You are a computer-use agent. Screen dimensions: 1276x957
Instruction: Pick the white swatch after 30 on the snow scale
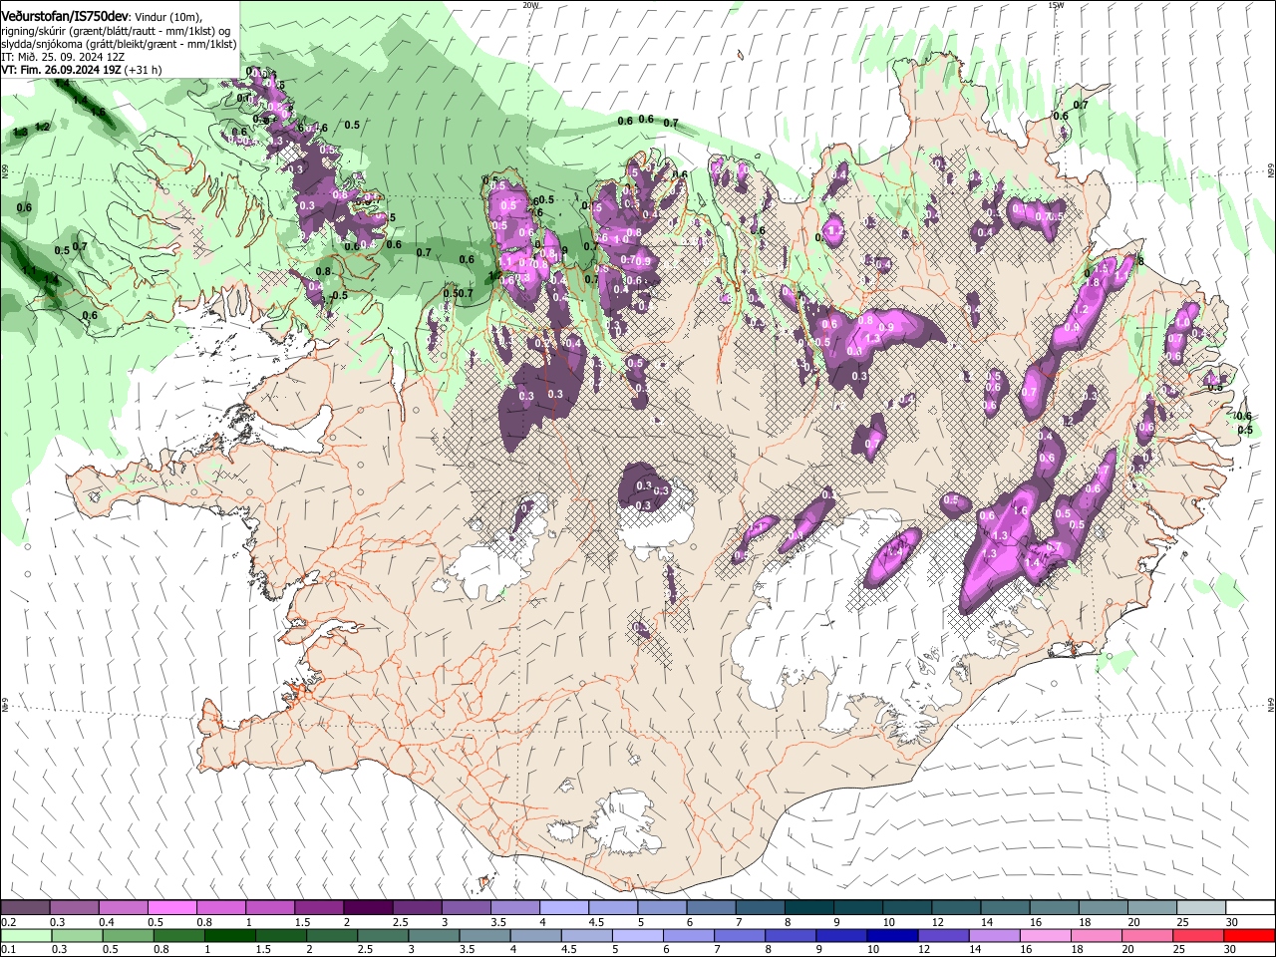pos(1251,907)
